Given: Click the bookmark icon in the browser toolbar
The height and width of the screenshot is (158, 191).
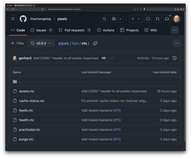Looking at the screenshot, I should [42, 9].
